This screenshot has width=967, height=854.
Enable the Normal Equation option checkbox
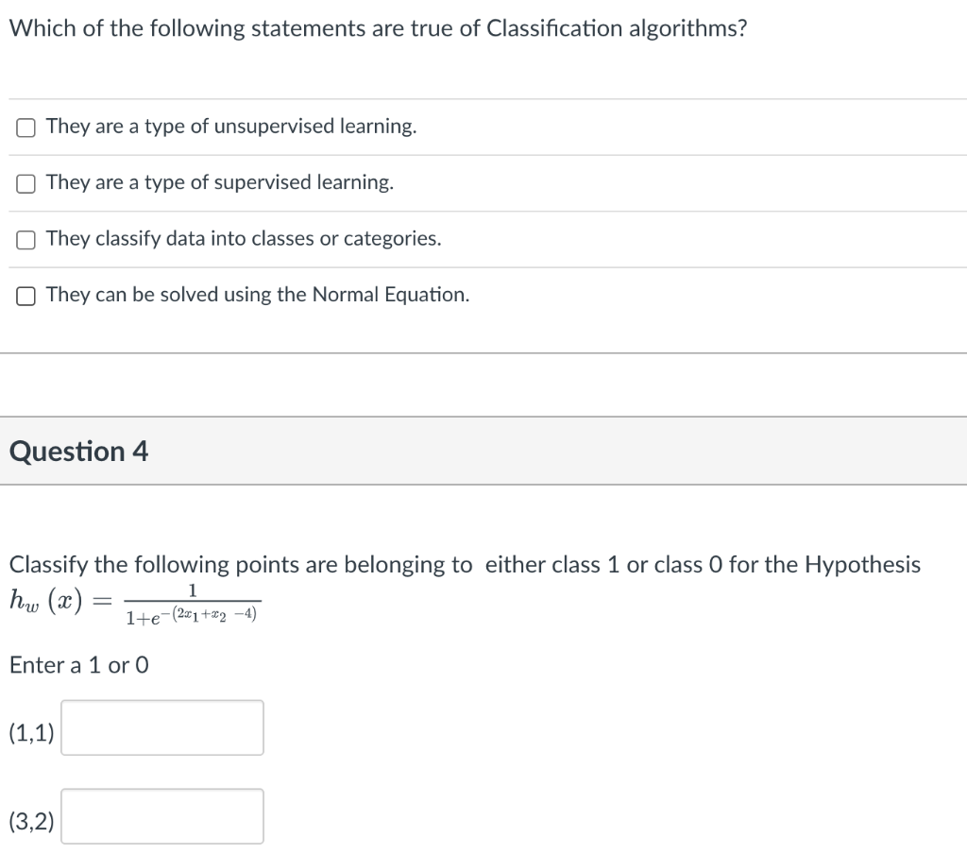point(25,297)
